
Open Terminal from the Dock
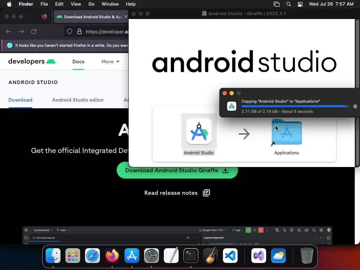(x=191, y=256)
